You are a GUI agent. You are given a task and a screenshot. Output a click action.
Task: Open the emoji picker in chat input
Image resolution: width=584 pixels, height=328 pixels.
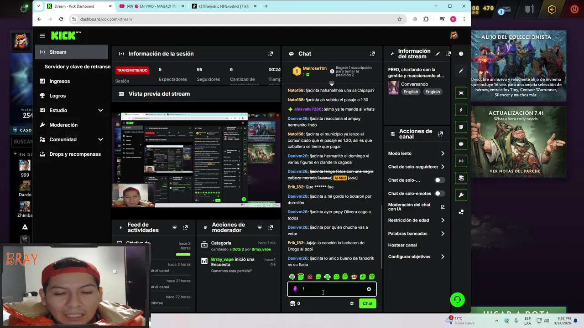(x=369, y=289)
